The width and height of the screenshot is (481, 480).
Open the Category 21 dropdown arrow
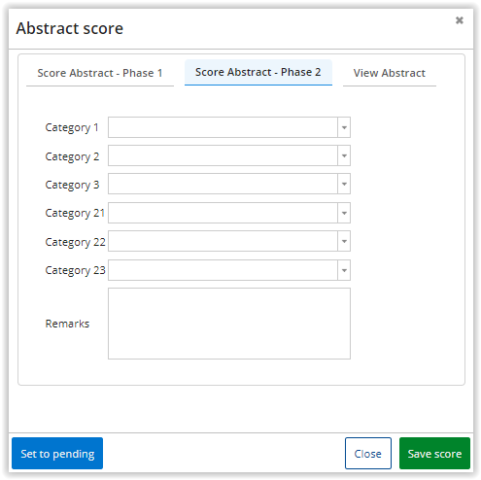point(344,213)
